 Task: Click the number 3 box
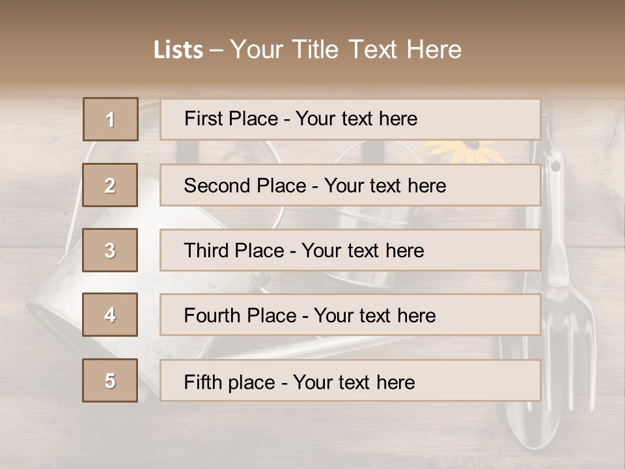(110, 250)
